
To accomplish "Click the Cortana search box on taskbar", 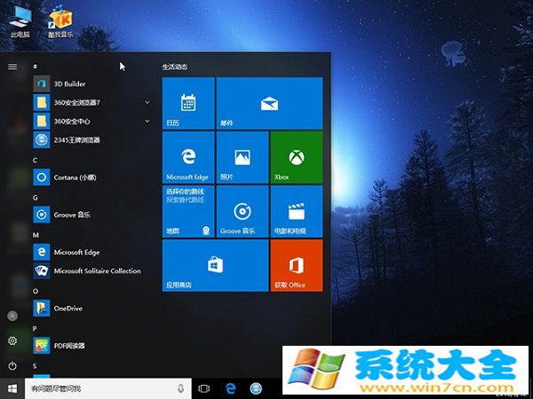I will click(102, 388).
